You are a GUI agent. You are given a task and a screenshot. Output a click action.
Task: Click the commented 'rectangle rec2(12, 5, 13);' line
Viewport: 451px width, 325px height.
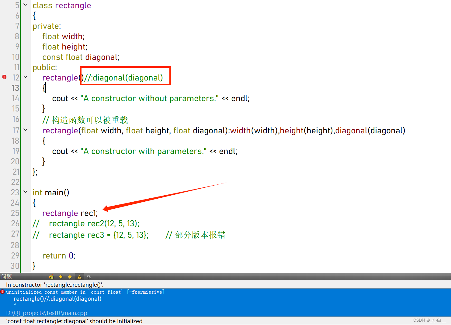[x=86, y=224]
